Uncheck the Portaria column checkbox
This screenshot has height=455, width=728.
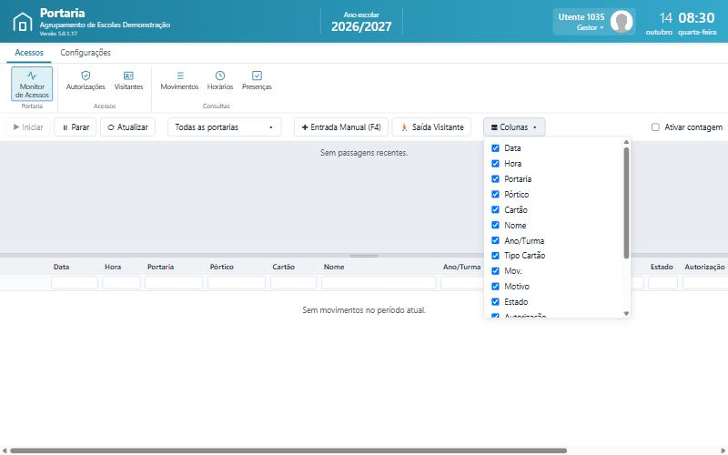tap(495, 178)
